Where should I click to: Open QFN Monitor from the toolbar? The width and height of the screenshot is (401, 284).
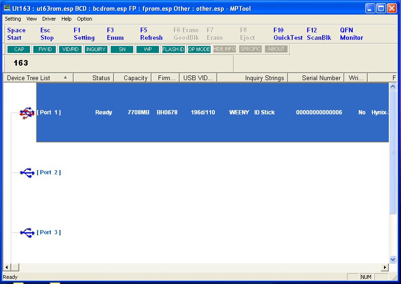pyautogui.click(x=351, y=34)
